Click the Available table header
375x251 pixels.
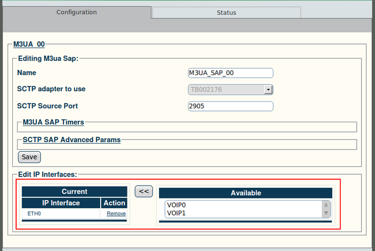245,193
